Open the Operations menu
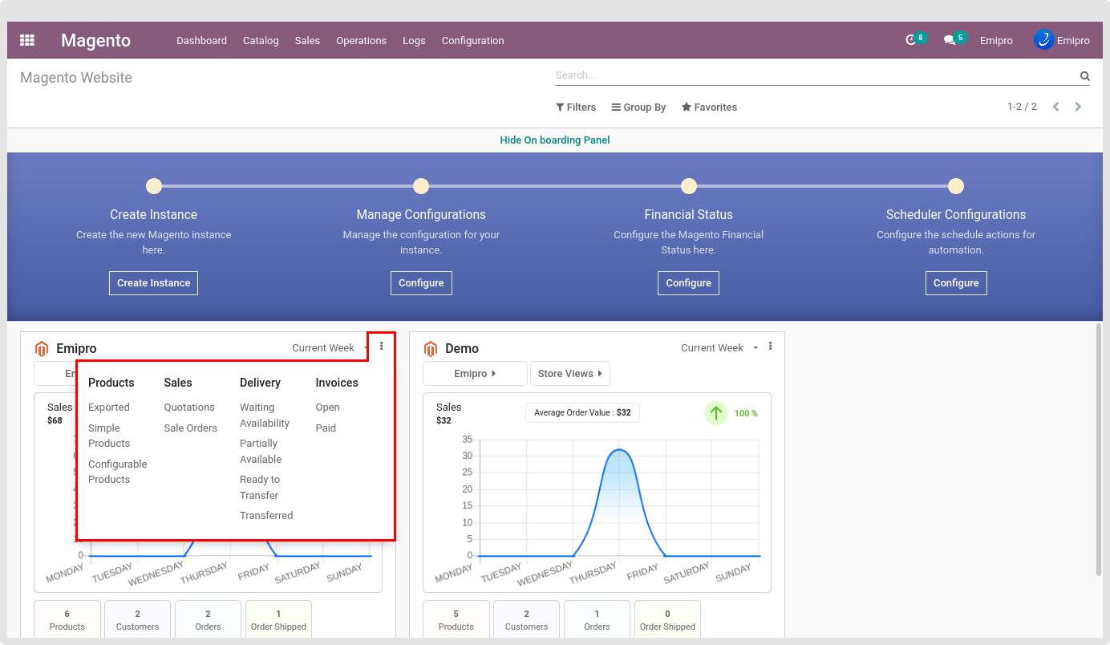This screenshot has height=645, width=1110. pos(361,40)
